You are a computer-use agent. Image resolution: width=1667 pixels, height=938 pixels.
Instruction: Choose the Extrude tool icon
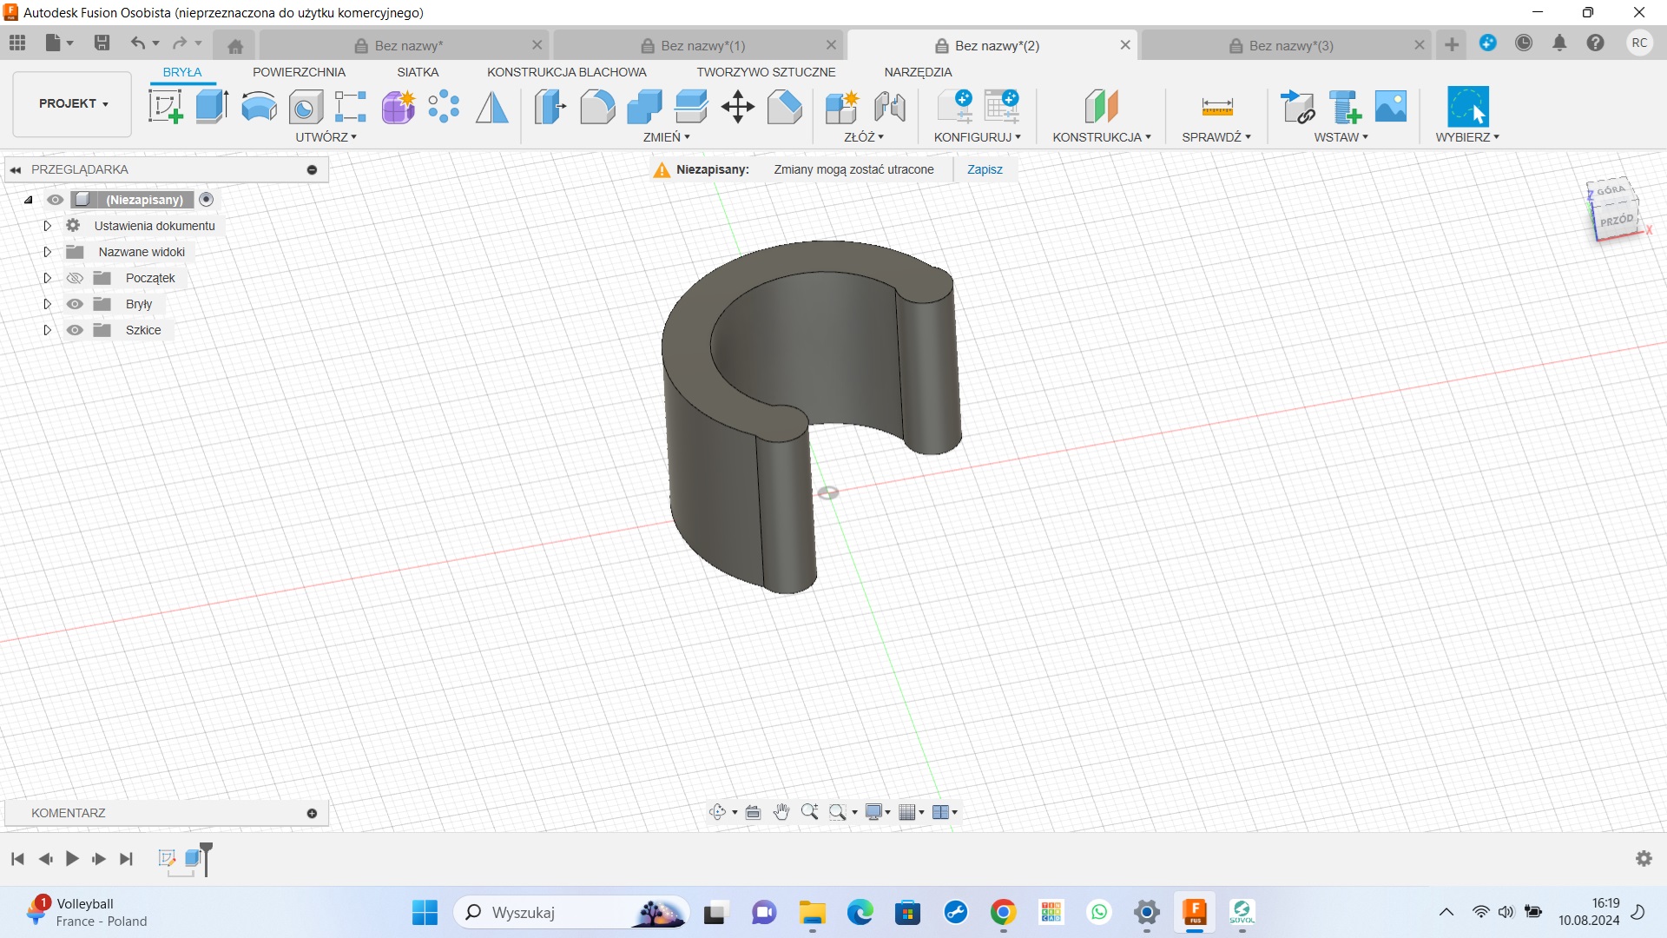click(x=212, y=107)
